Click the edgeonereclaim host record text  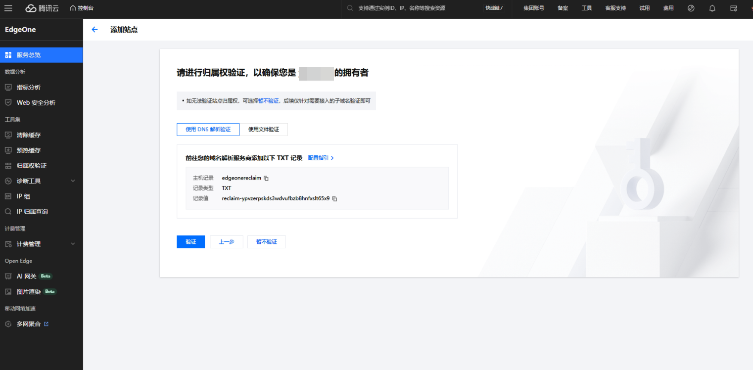click(241, 178)
